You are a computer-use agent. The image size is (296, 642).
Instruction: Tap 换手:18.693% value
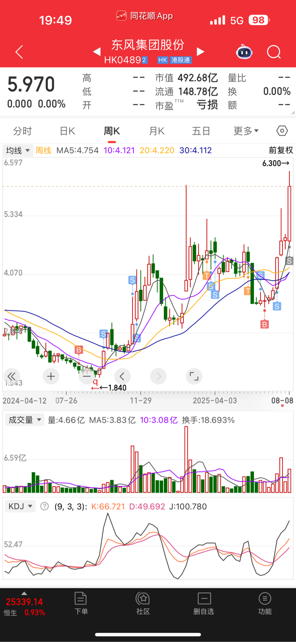[x=208, y=420]
